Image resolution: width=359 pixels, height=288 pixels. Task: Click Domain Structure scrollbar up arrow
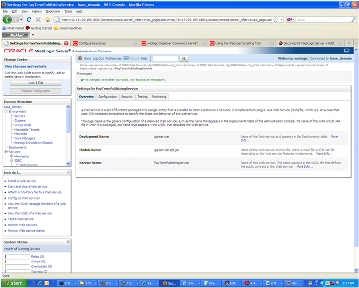click(x=68, y=107)
